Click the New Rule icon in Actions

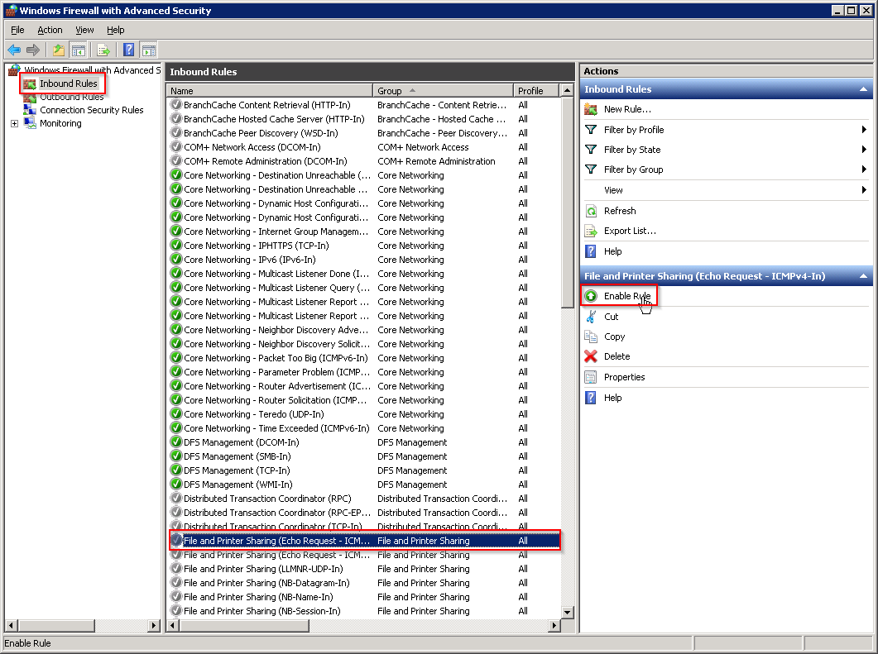tap(591, 109)
